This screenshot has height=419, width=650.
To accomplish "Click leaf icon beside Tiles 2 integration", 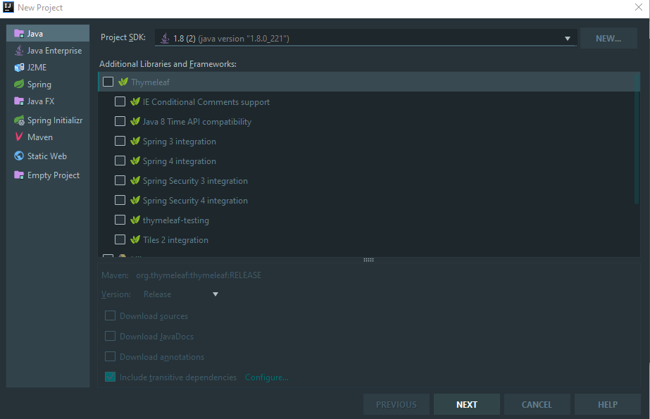I will click(135, 239).
